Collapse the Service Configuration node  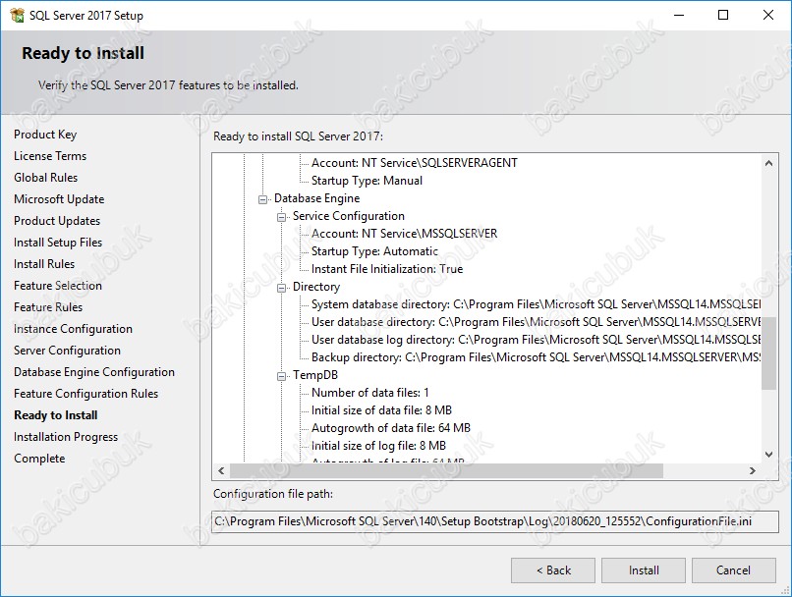click(281, 217)
